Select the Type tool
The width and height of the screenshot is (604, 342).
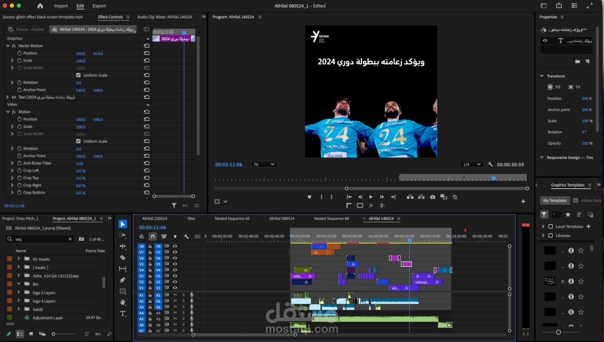(123, 314)
